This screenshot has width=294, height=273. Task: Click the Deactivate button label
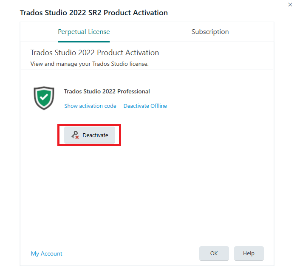pyautogui.click(x=95, y=135)
